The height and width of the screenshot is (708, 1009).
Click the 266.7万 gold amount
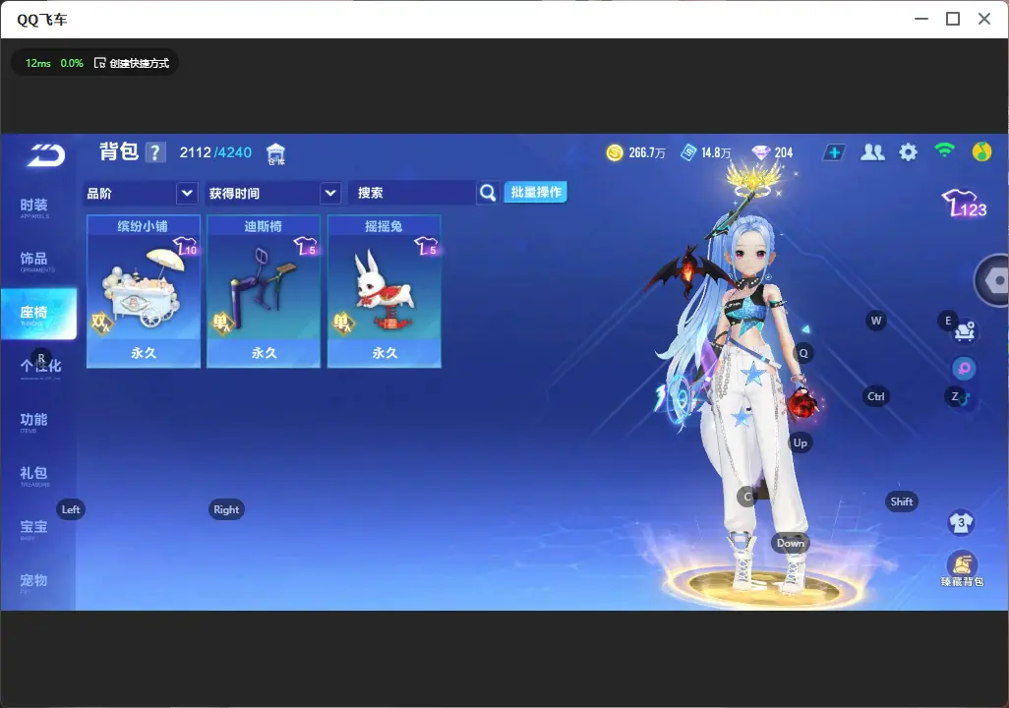click(x=647, y=152)
